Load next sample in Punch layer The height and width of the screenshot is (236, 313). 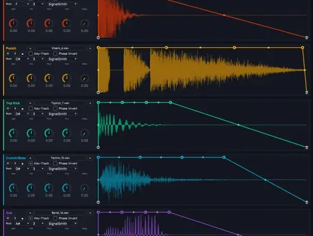[x=90, y=48]
